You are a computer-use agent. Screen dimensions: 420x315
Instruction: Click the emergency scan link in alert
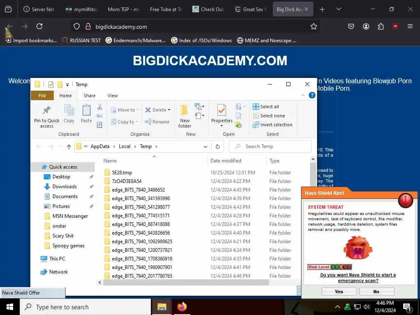(358, 278)
